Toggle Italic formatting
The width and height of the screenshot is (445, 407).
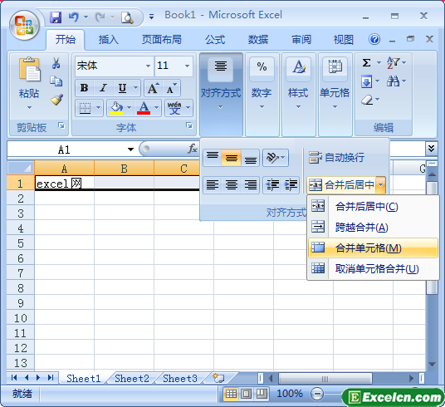point(103,88)
